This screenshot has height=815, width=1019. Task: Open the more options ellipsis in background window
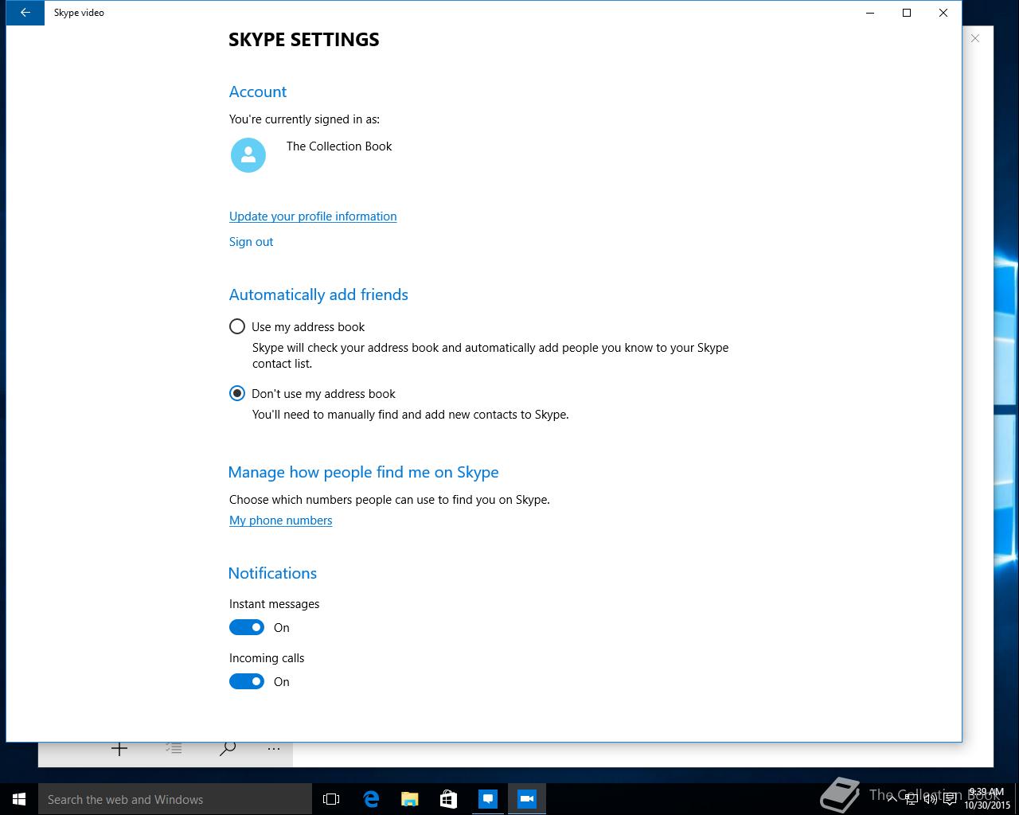(274, 749)
